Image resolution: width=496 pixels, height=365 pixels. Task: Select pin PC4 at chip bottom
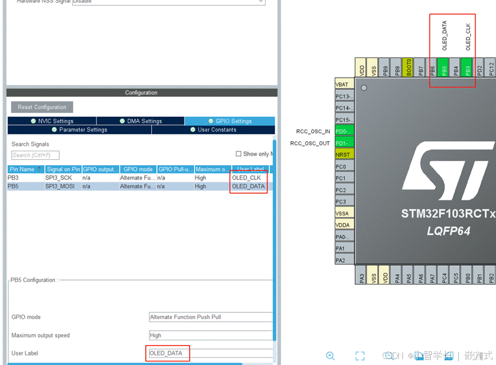click(444, 275)
